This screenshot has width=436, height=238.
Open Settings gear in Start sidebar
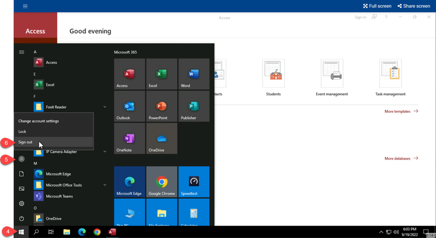point(22,204)
